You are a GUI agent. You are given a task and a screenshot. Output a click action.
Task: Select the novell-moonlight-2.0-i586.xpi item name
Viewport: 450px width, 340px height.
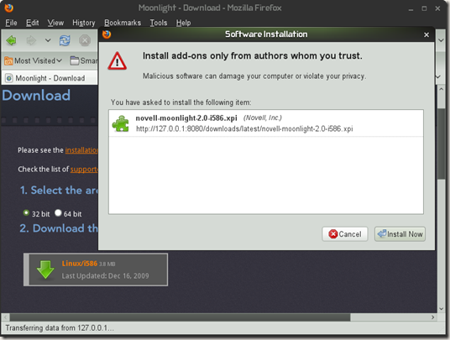click(x=186, y=118)
